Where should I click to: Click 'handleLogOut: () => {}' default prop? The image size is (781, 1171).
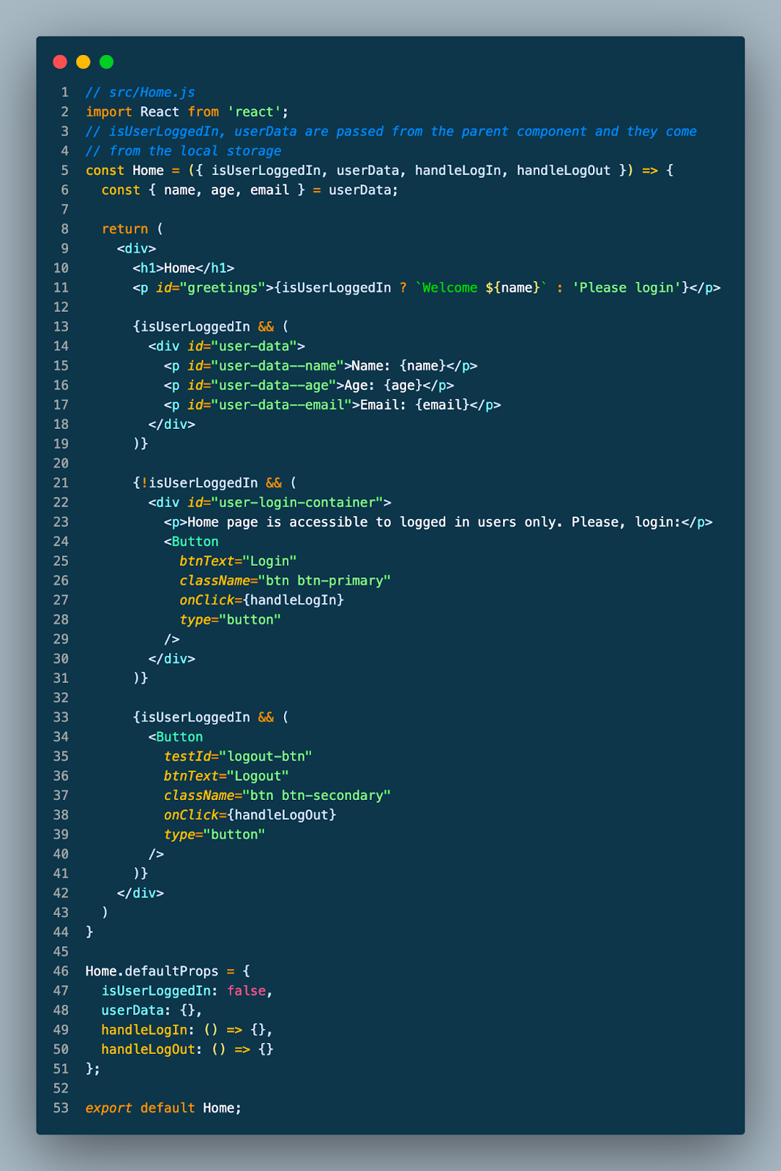click(187, 1049)
